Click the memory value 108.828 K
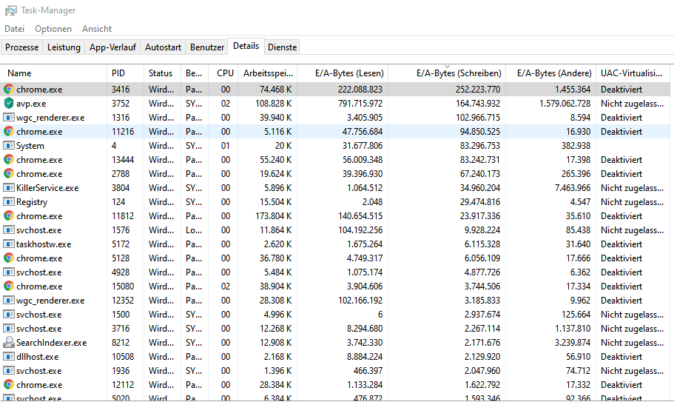The width and height of the screenshot is (674, 402). pyautogui.click(x=274, y=104)
